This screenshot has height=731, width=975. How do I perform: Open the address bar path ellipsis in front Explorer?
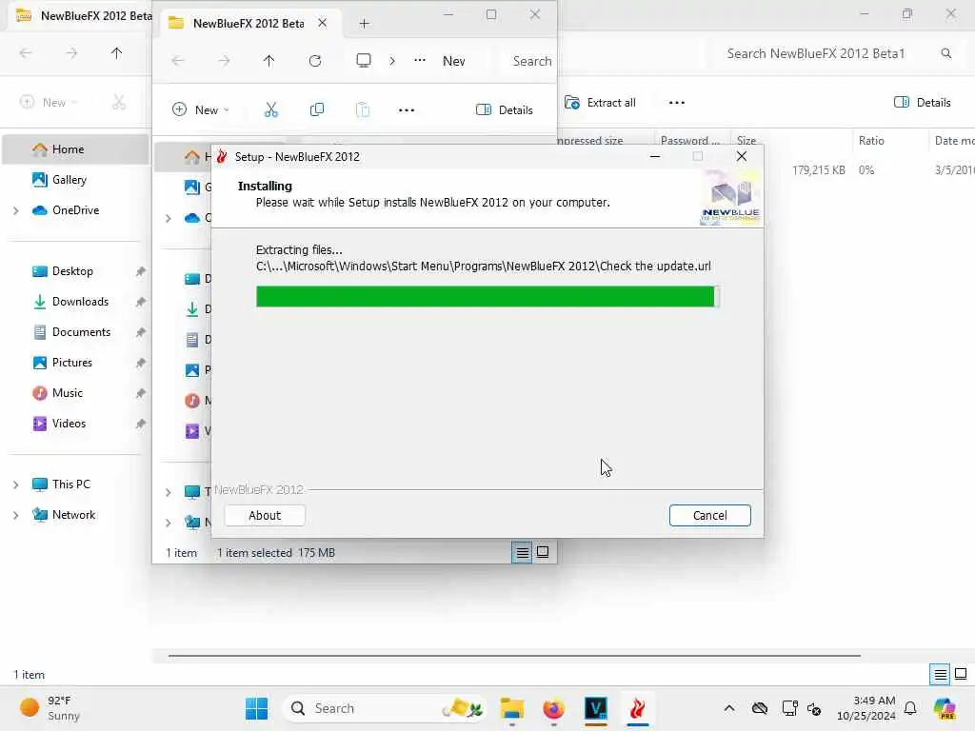pyautogui.click(x=420, y=60)
